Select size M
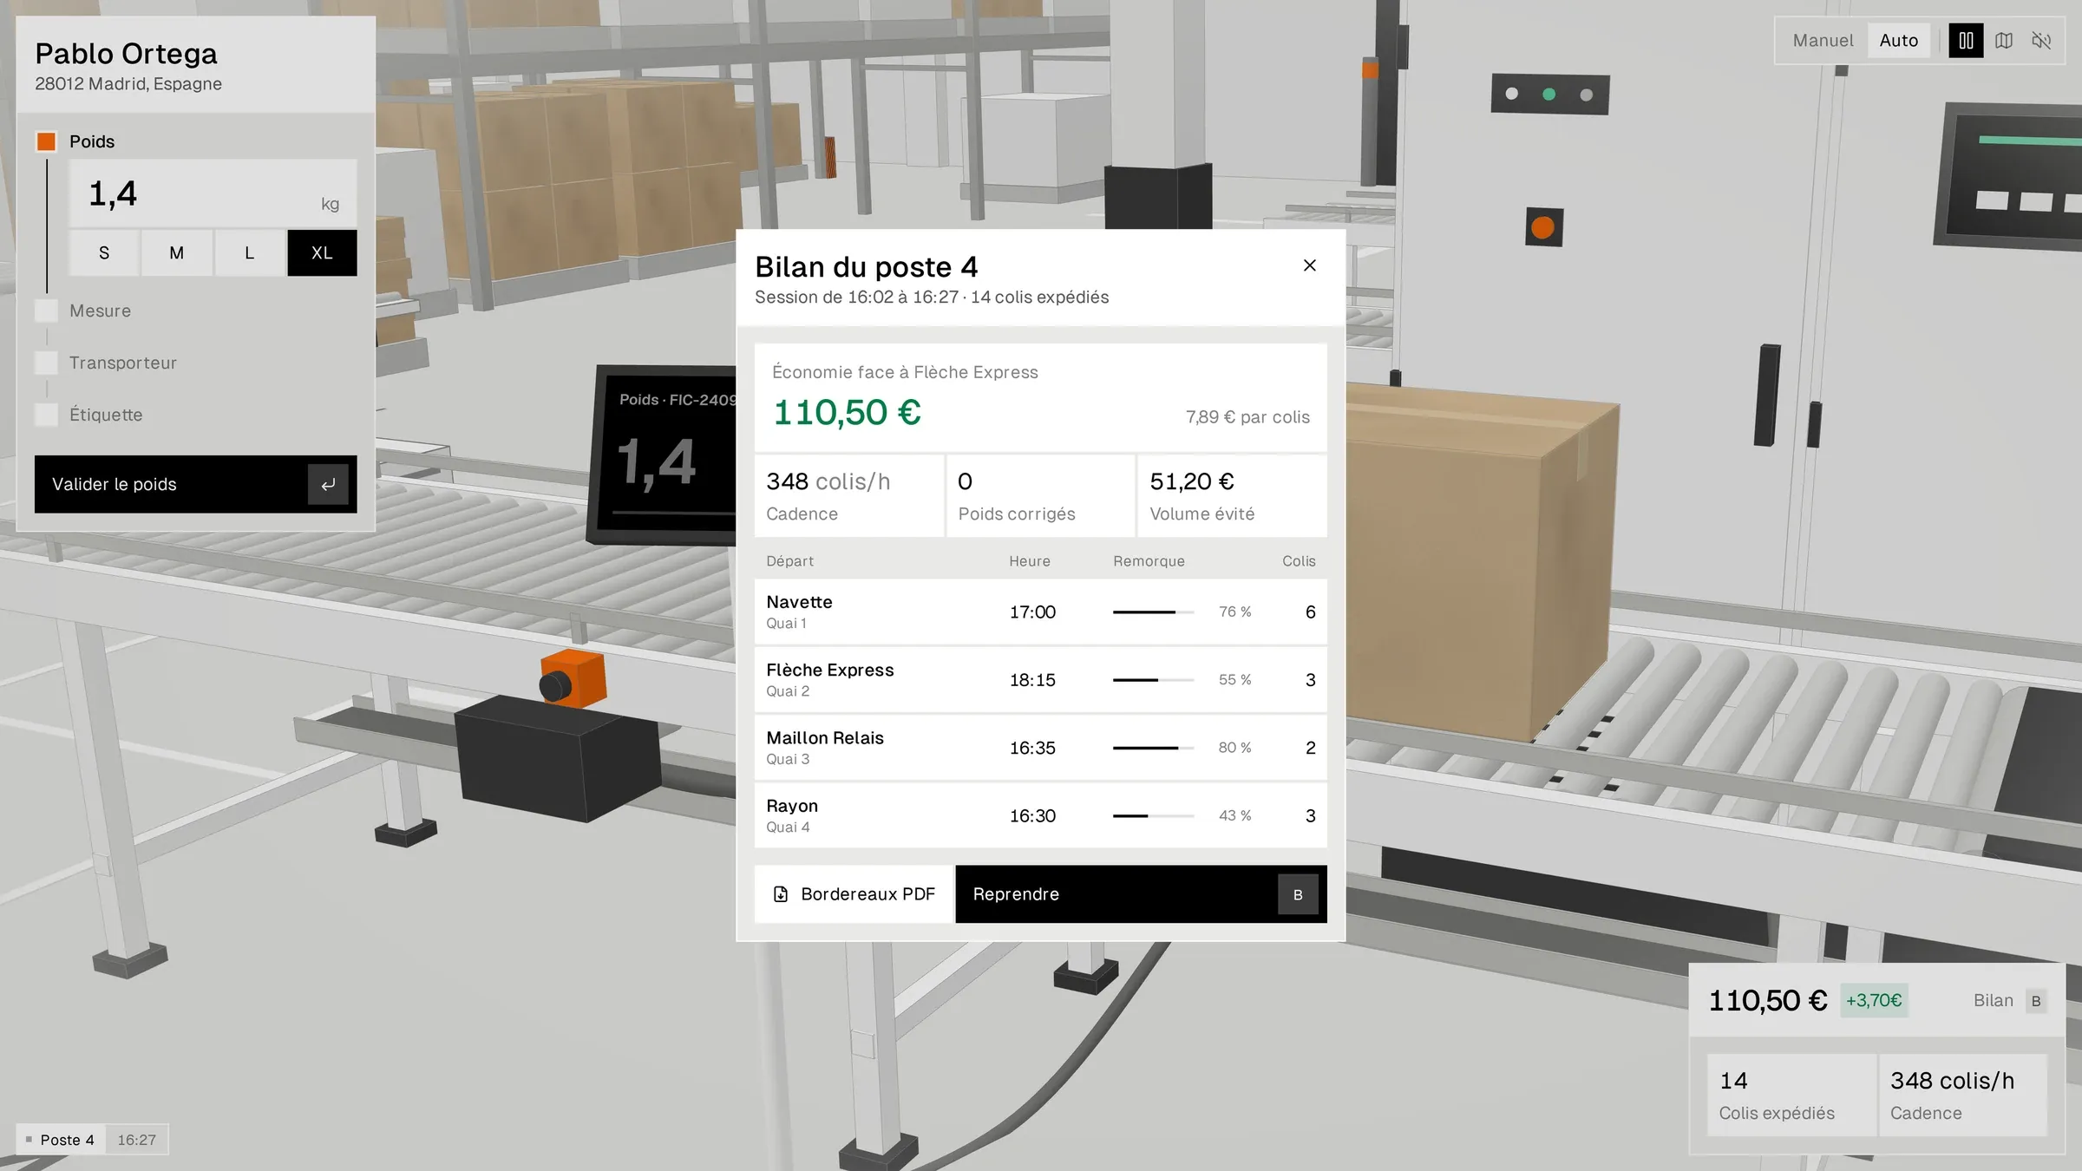 (x=177, y=253)
